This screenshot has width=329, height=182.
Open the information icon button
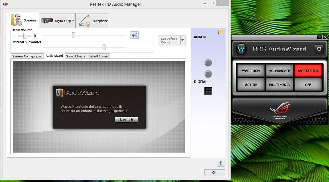pyautogui.click(x=220, y=163)
